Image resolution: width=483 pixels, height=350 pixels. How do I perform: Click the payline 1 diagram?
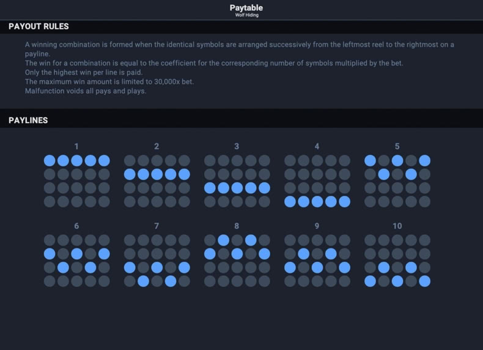click(76, 181)
